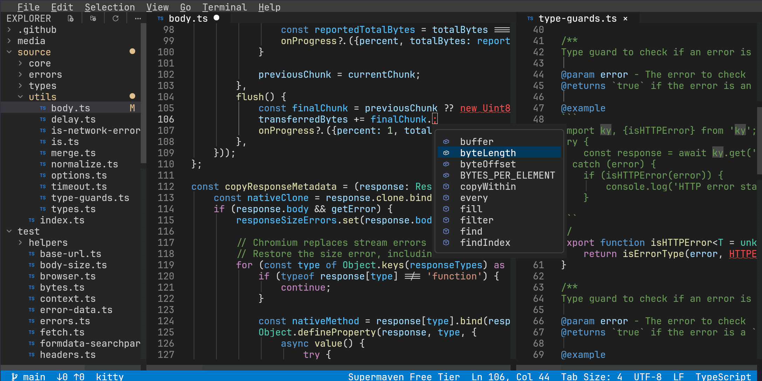Collapse the test folder
762x381 pixels.
coord(9,231)
